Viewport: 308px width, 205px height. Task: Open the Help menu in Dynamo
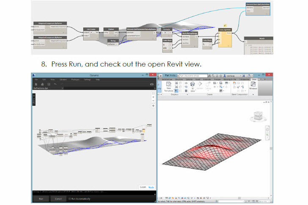click(x=98, y=80)
